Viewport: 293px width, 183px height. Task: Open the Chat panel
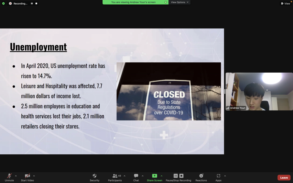[x=136, y=177]
